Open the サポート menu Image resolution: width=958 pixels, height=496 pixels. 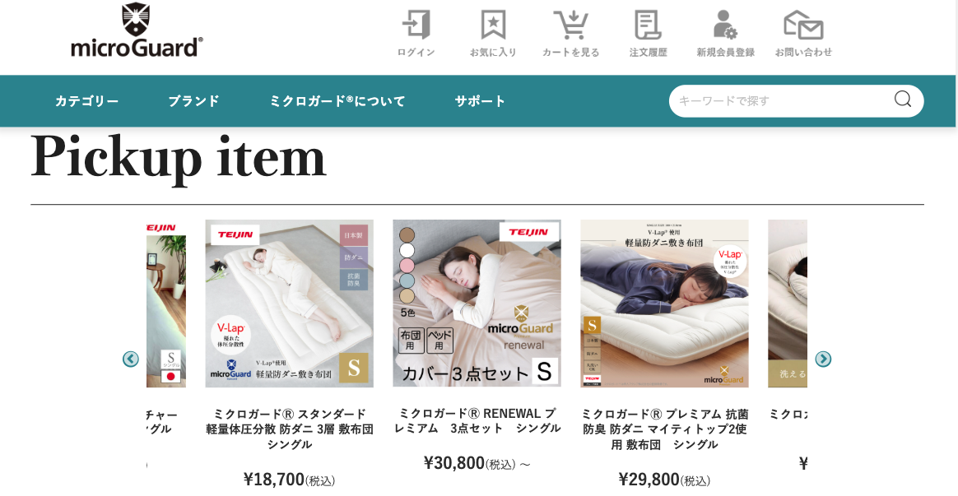[480, 101]
